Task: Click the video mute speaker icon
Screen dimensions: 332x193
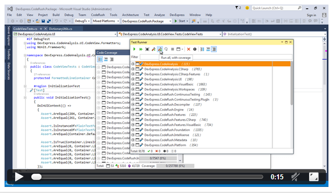Action: tap(296, 177)
